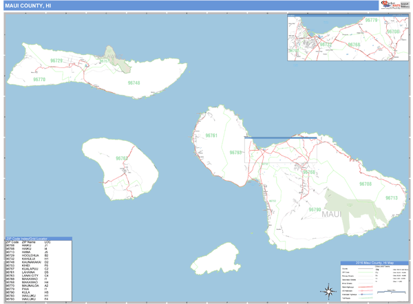Image resolution: width=413 pixels, height=304 pixels.
Task: Click the inset locator rectangle on Maui
Action: [281, 150]
